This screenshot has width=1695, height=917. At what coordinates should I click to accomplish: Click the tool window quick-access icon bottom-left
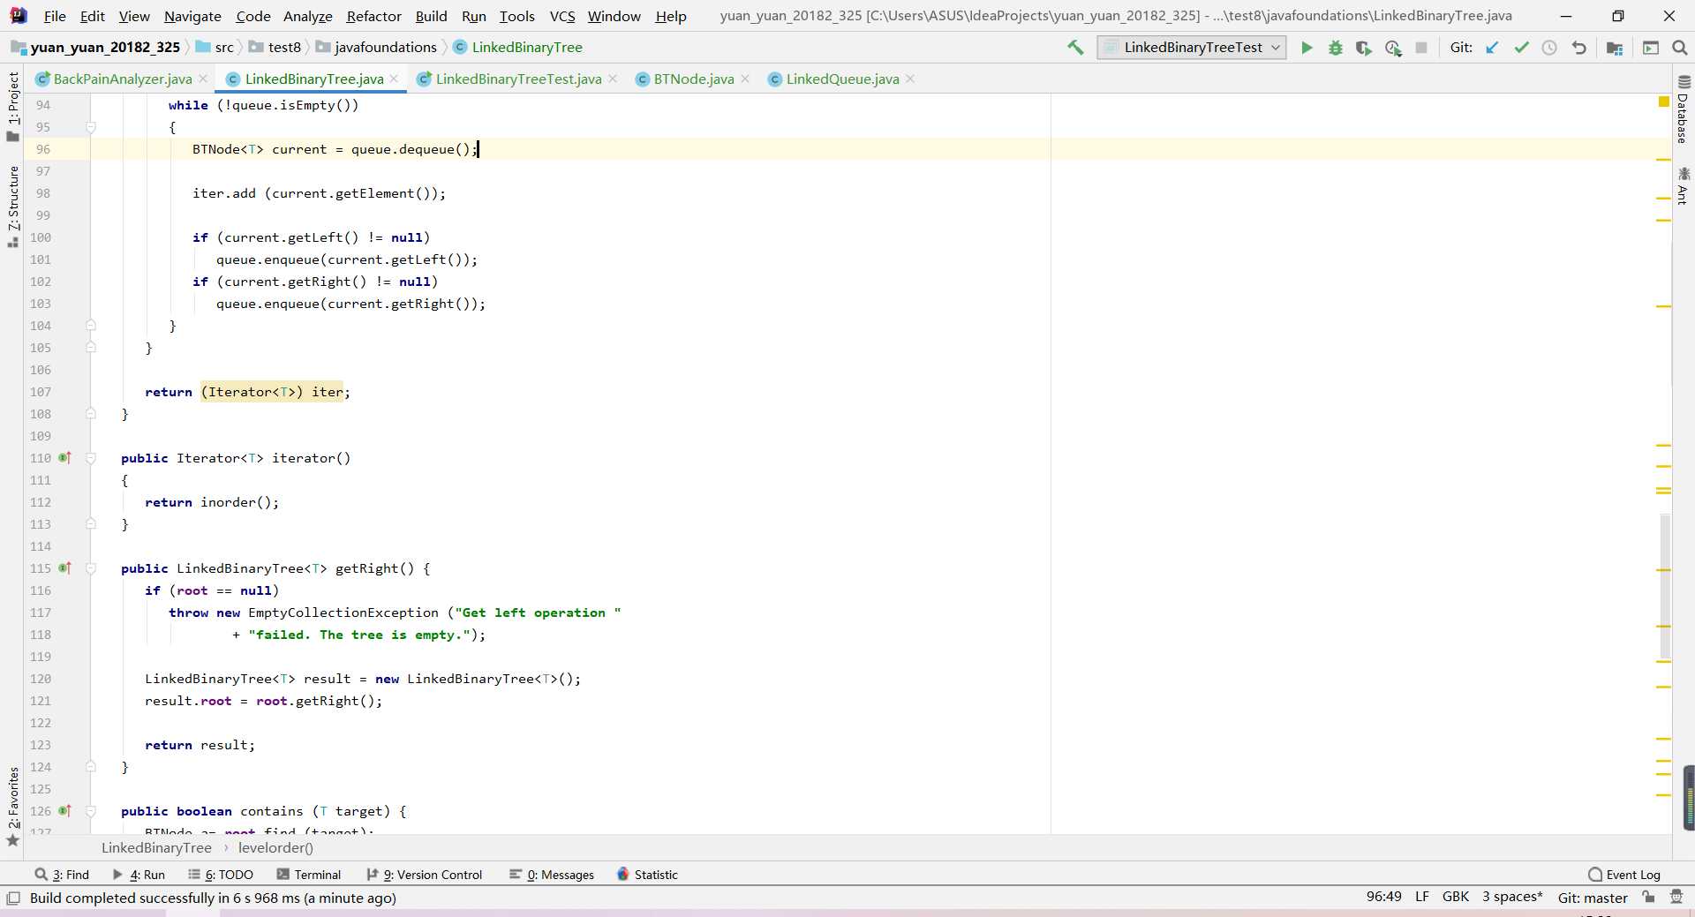[13, 898]
